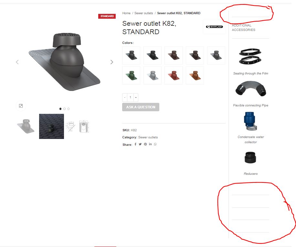
Task: Open the fullscreen image enlarge icon
Action: pos(21,106)
